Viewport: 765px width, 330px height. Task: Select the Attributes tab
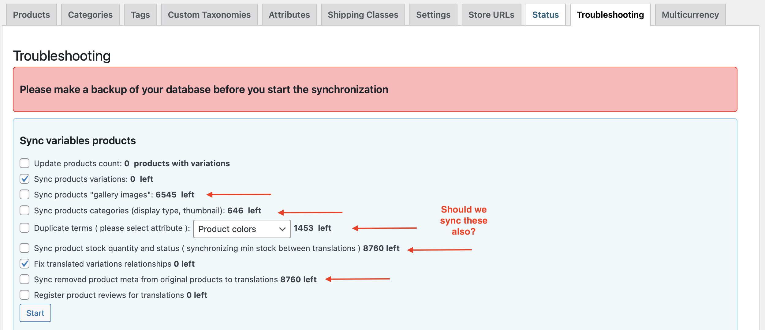pyautogui.click(x=289, y=15)
